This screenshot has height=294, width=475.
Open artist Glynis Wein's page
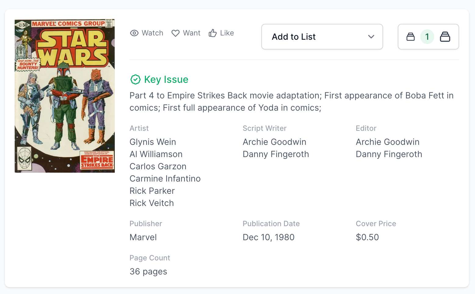pyautogui.click(x=153, y=142)
